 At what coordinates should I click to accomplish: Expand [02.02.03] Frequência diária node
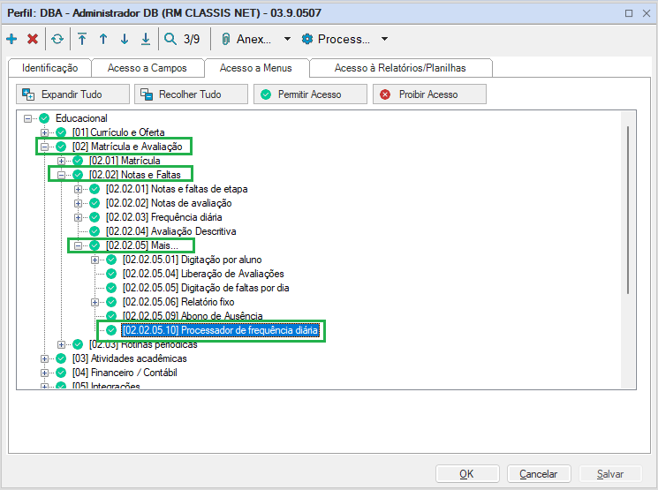coord(78,217)
